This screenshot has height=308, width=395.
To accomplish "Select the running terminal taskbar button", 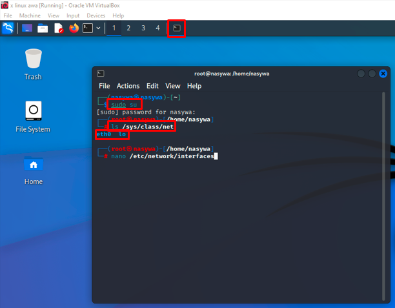I will [177, 28].
